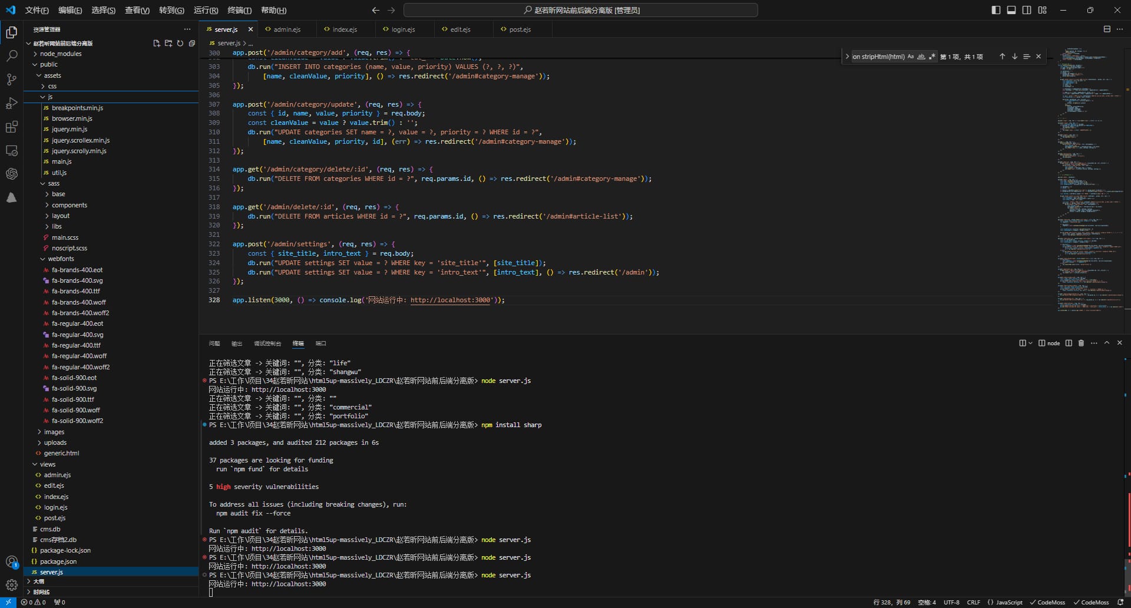1131x608 pixels.
Task: Collapse the webfonts folder
Action: pos(61,259)
